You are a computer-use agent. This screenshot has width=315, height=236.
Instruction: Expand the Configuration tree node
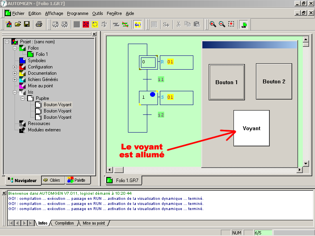point(15,67)
